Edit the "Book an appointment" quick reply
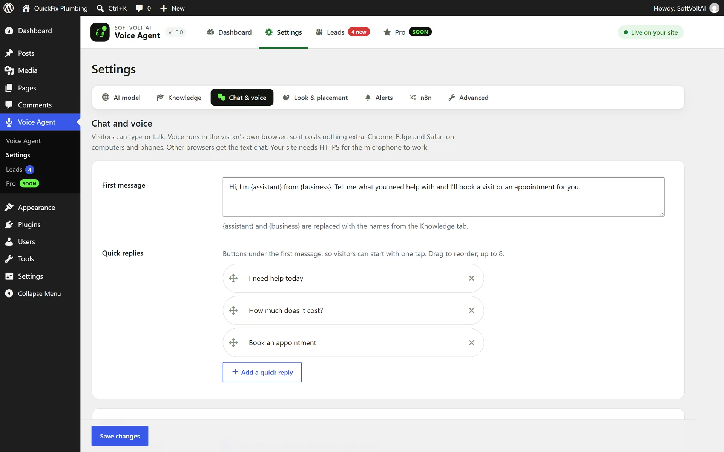The image size is (724, 452). pyautogui.click(x=353, y=342)
